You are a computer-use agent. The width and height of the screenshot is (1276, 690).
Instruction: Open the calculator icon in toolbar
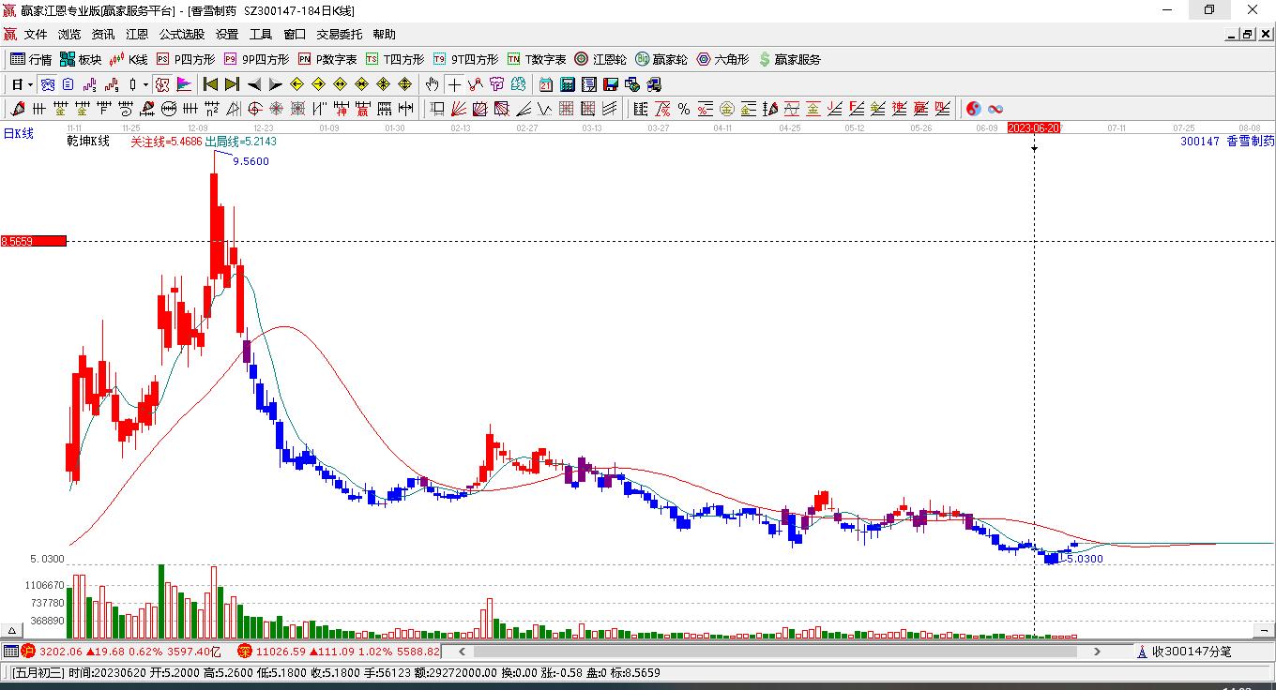pos(567,84)
